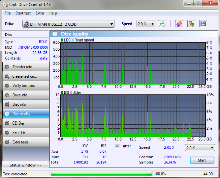Image resolution: width=220 pixels, height=178 pixels.
Task: Click the Create test disc icon
Action: (7, 76)
